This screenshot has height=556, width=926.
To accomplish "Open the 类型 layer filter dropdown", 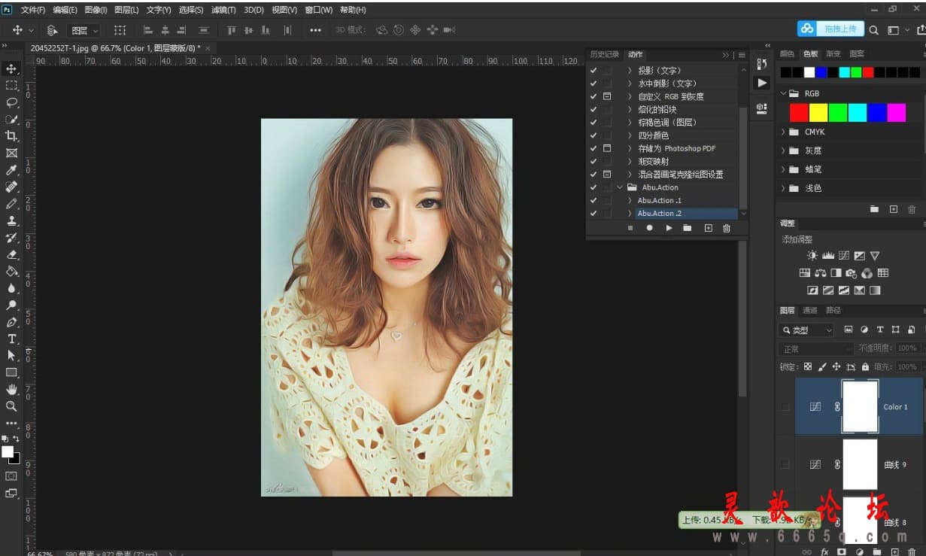I will pos(806,330).
